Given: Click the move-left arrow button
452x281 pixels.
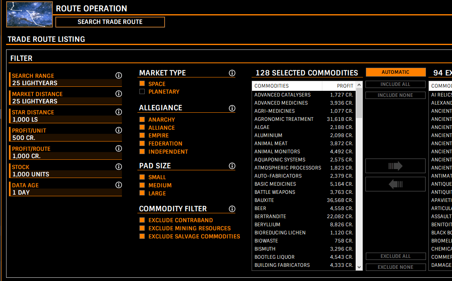Looking at the screenshot, I should click(x=395, y=184).
